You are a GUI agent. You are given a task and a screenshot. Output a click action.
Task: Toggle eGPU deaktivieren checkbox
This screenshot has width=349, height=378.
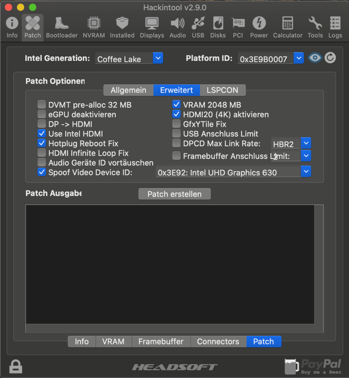click(41, 114)
